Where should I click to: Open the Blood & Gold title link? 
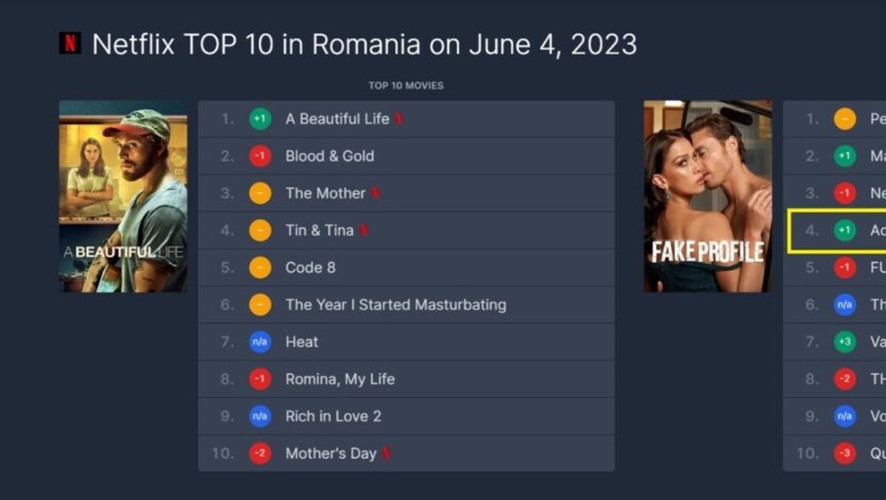point(329,156)
